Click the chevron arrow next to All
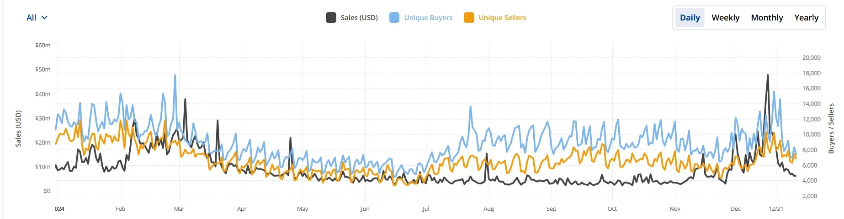The image size is (844, 219). [44, 18]
